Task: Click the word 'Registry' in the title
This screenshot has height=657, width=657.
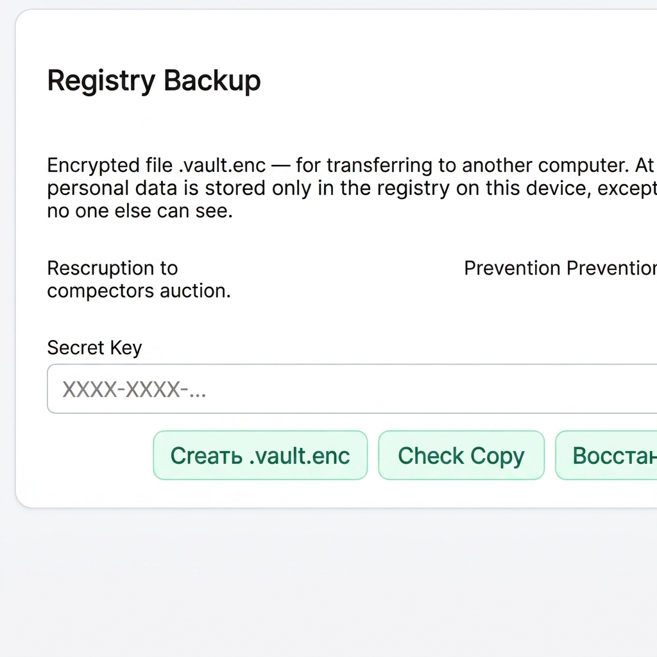Action: [101, 80]
